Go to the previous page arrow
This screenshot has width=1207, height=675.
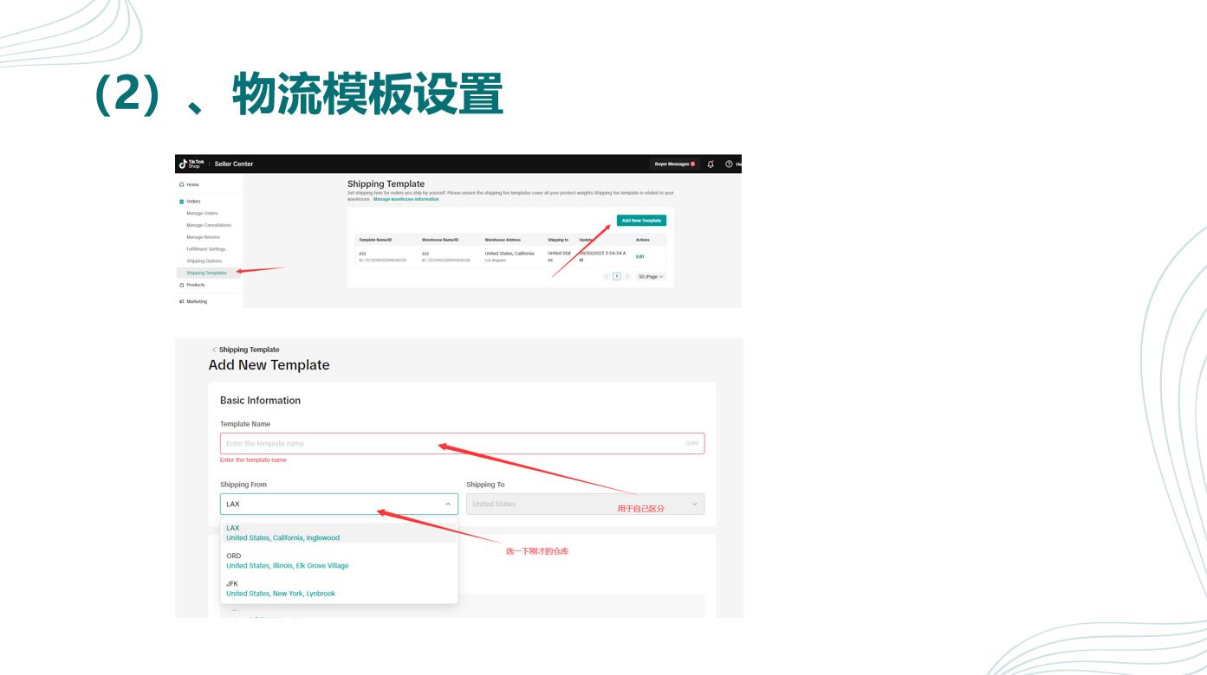coord(607,276)
